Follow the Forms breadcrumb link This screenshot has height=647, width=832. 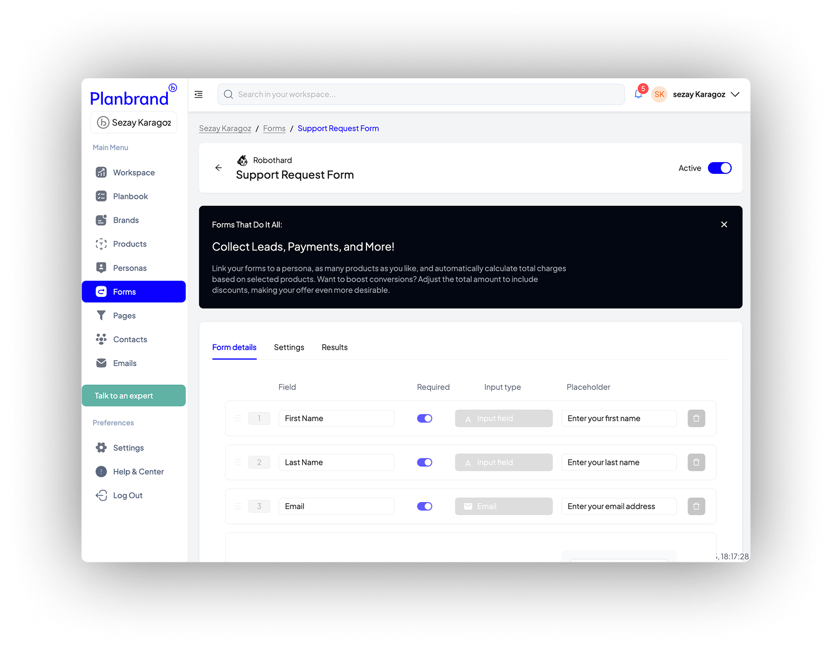(274, 129)
